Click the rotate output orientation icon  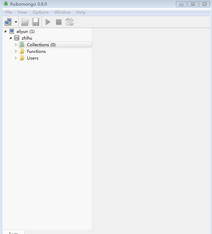point(70,22)
